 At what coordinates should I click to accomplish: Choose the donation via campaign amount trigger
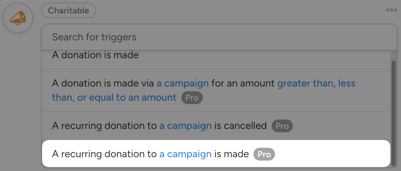pyautogui.click(x=216, y=90)
